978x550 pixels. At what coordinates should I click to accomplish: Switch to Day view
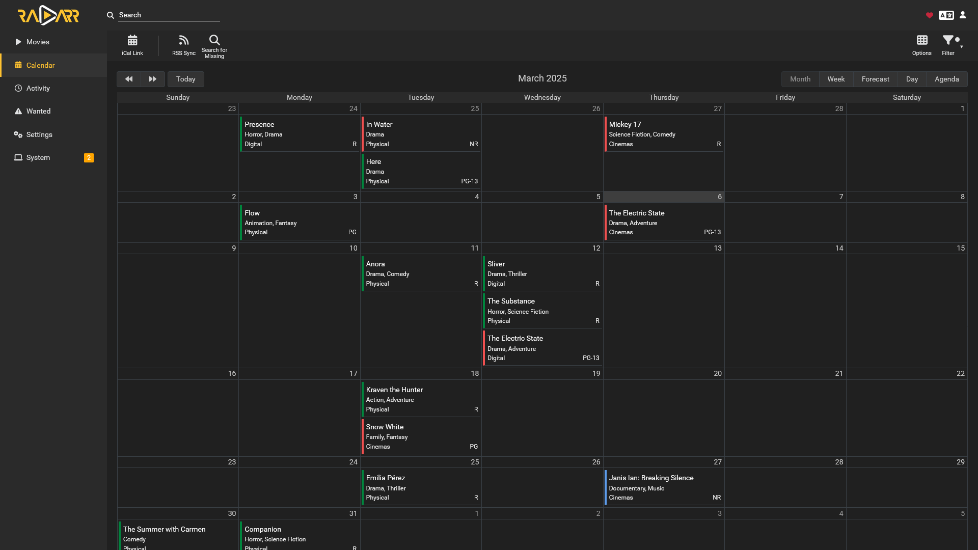[x=912, y=79]
